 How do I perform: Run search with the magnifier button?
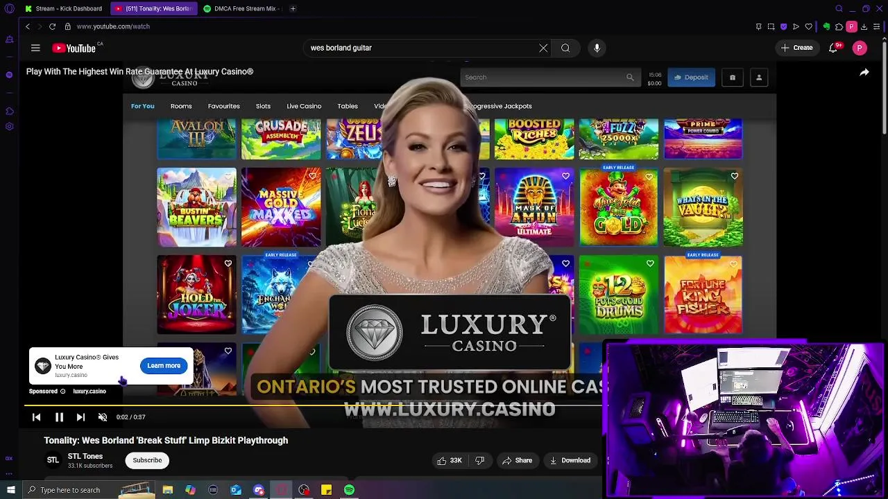pyautogui.click(x=565, y=48)
